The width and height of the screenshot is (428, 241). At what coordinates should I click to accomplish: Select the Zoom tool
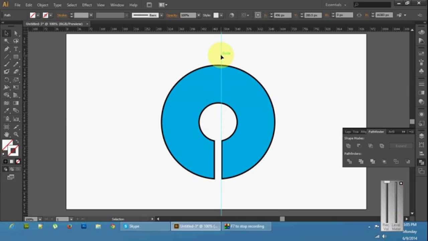click(16, 134)
